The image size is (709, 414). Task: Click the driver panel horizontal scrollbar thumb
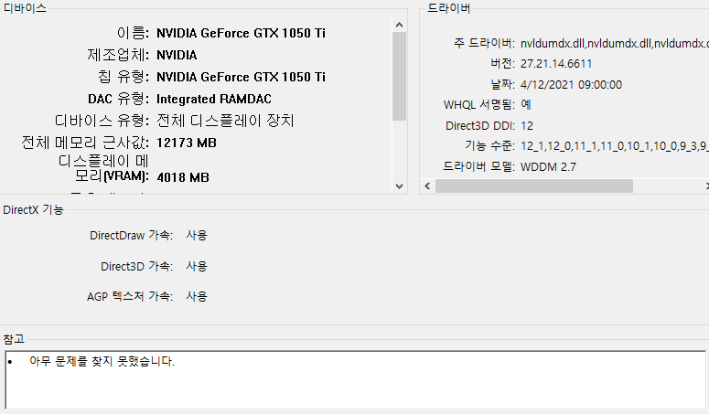pos(534,186)
